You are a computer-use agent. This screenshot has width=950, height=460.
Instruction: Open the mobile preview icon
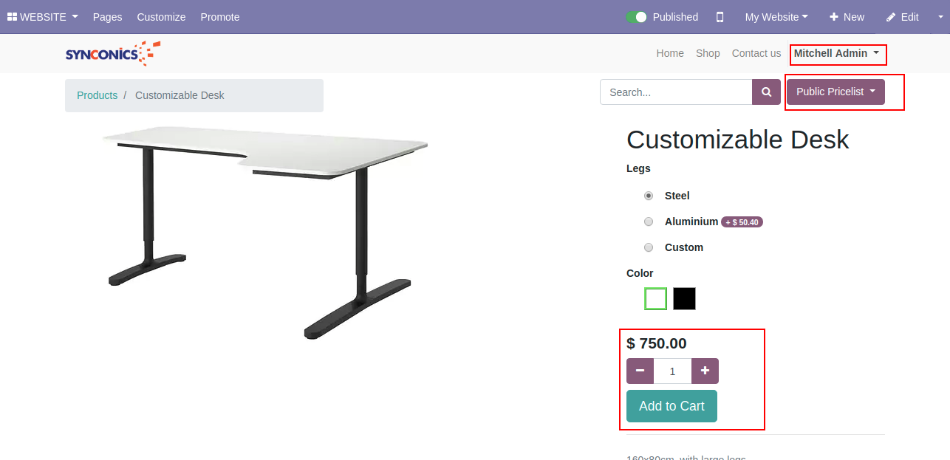tap(720, 17)
